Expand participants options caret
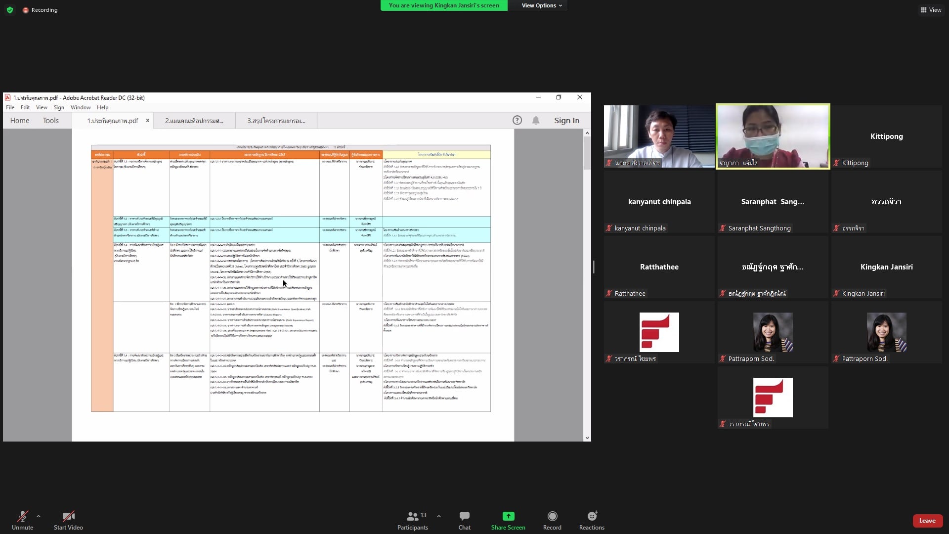The width and height of the screenshot is (949, 534). pos(439,516)
